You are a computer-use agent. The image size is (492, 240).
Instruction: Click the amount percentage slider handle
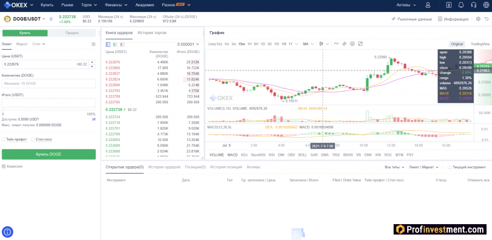3,110
